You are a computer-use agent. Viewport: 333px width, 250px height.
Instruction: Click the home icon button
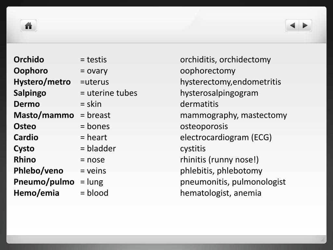coord(29,26)
